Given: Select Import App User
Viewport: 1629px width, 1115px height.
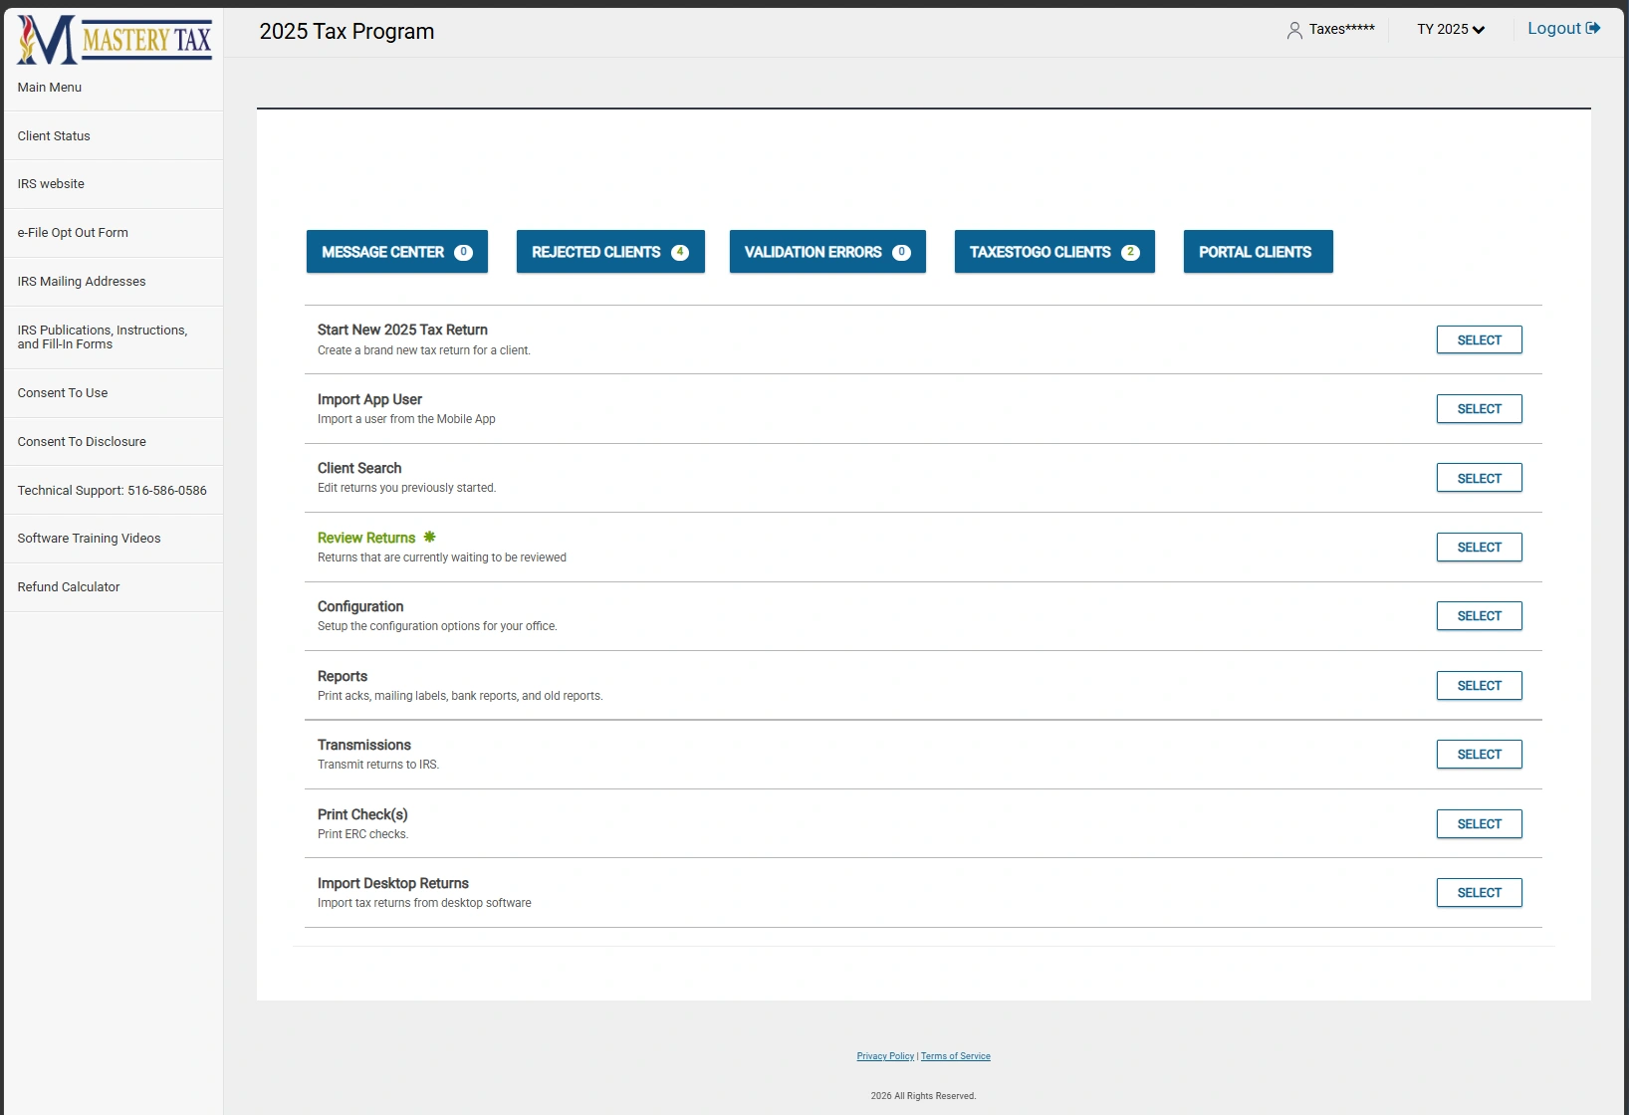Looking at the screenshot, I should tap(1479, 409).
